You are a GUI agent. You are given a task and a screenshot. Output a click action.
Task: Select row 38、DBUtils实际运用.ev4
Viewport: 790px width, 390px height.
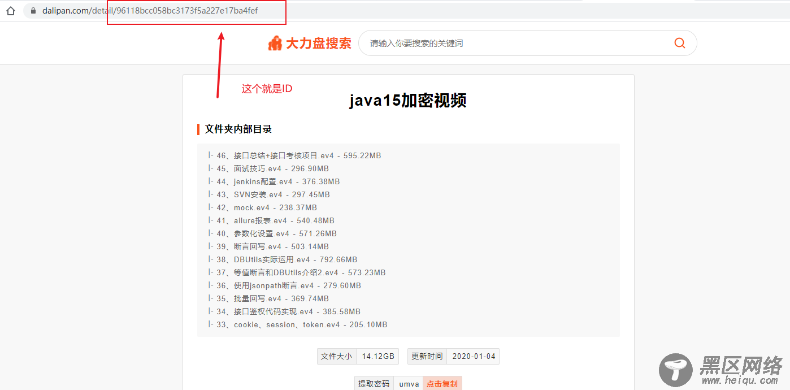[283, 259]
